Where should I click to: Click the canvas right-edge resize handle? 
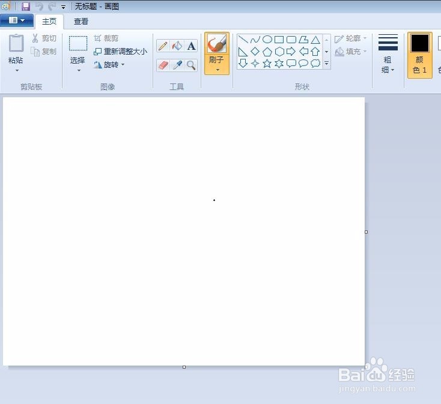pos(366,232)
